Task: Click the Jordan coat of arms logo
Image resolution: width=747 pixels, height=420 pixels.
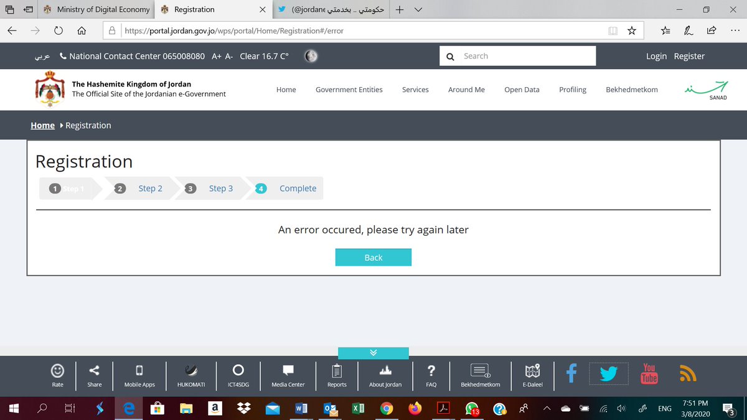Action: pyautogui.click(x=50, y=89)
